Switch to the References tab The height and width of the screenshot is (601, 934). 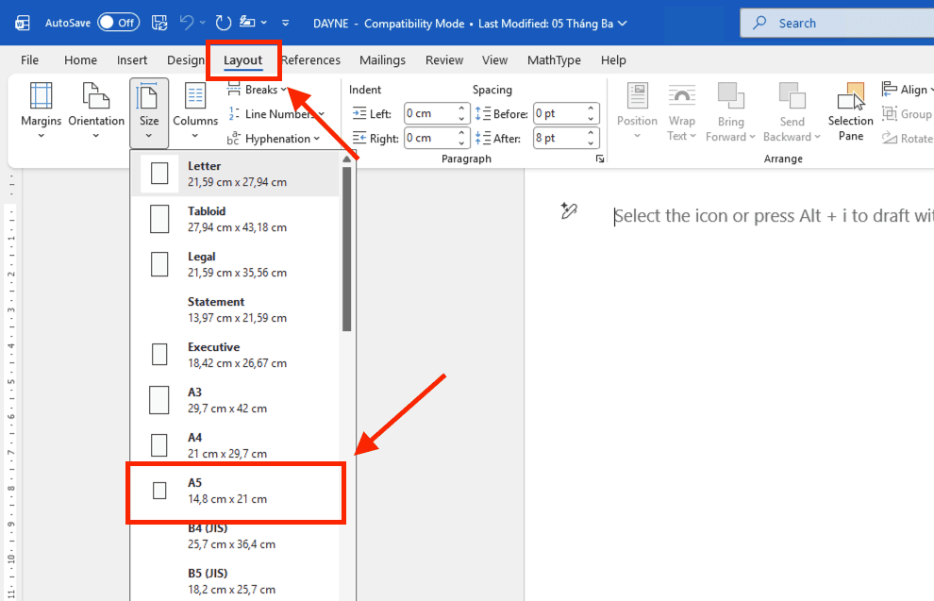(310, 60)
